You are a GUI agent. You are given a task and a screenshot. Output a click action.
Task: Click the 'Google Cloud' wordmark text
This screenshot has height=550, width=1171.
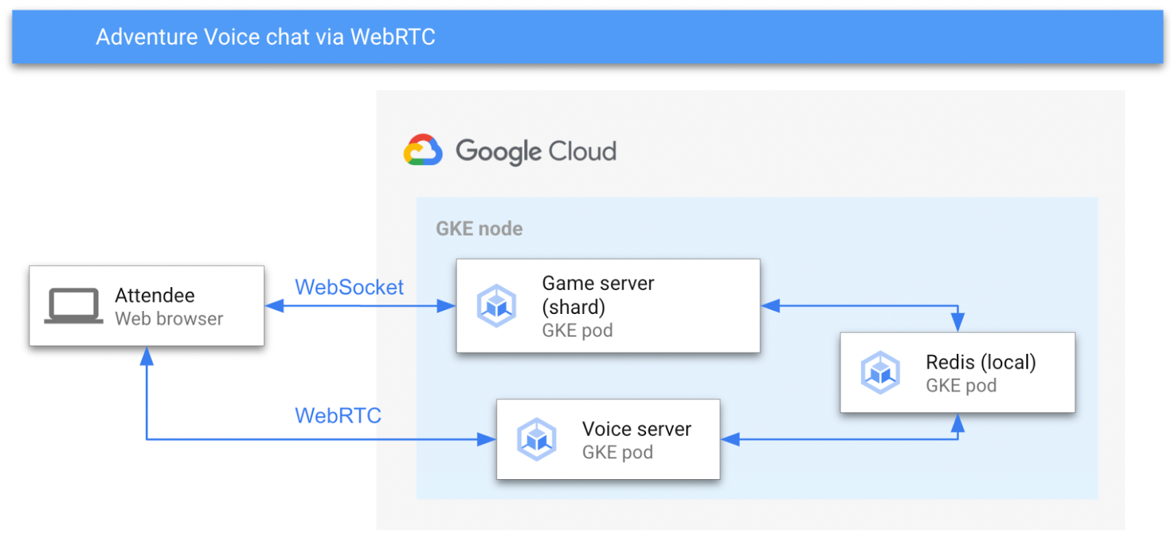click(536, 151)
